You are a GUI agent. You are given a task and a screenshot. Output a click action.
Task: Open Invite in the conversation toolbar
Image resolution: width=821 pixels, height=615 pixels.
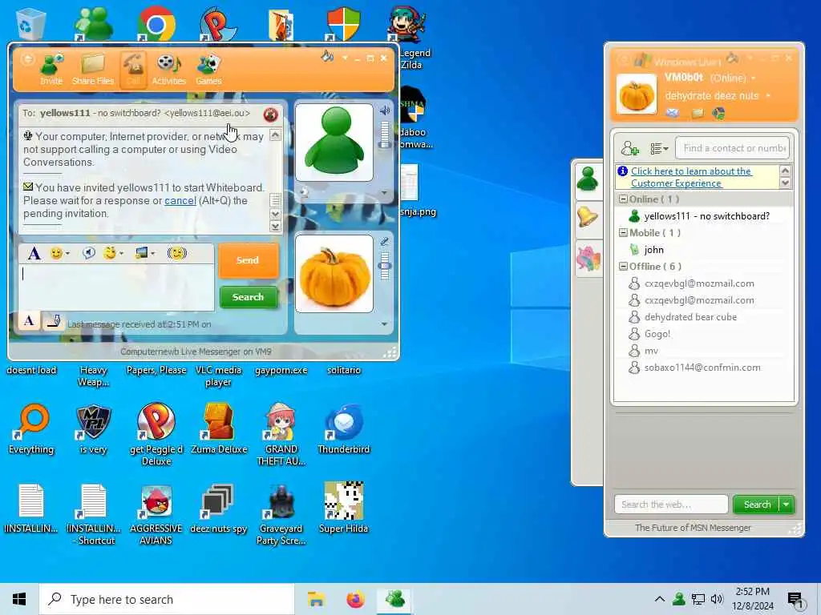click(x=51, y=69)
